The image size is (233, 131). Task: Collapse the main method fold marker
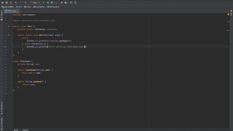click(x=12, y=35)
